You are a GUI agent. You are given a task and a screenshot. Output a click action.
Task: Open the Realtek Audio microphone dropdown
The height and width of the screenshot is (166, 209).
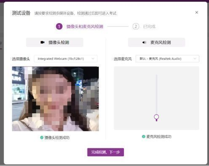click(x=167, y=59)
